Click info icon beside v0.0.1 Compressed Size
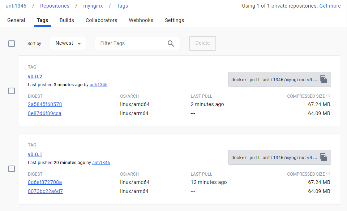The width and height of the screenshot is (347, 211). pyautogui.click(x=328, y=174)
